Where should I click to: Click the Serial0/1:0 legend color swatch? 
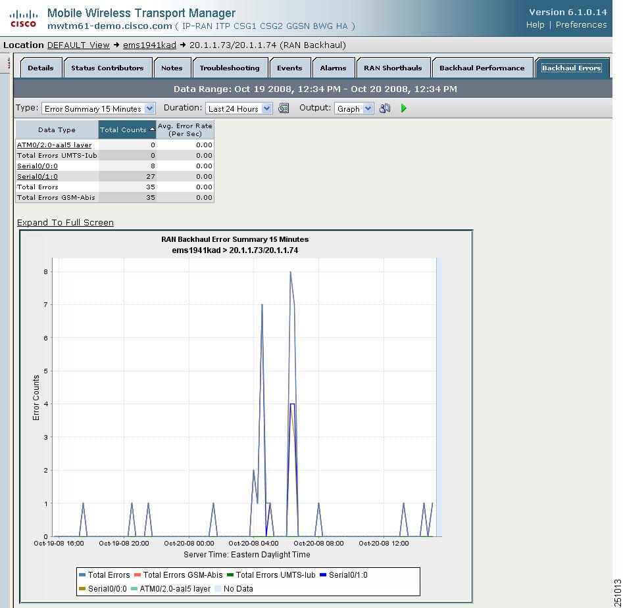(x=323, y=574)
